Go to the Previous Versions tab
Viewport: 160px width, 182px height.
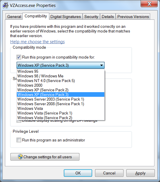(x=133, y=17)
